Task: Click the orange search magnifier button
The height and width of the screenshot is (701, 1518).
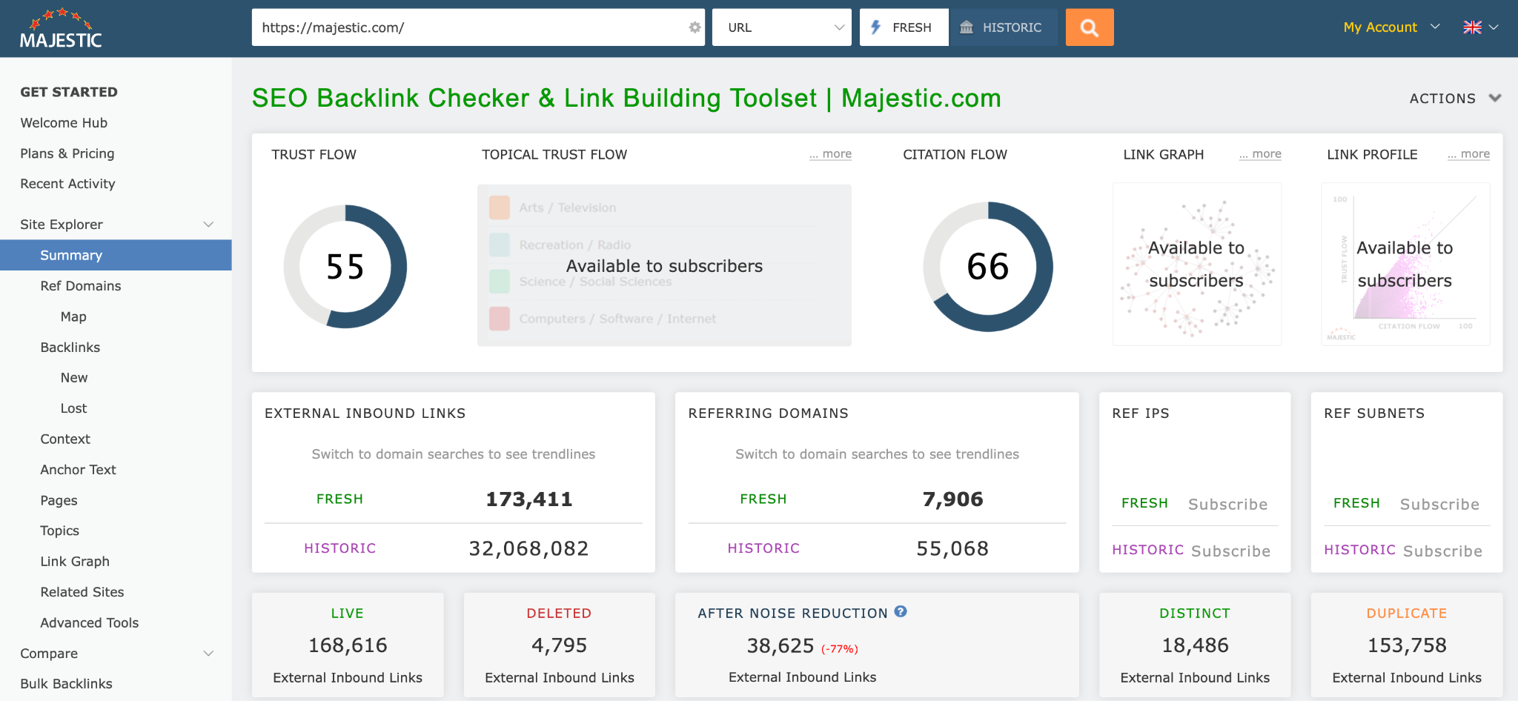Action: (x=1090, y=27)
